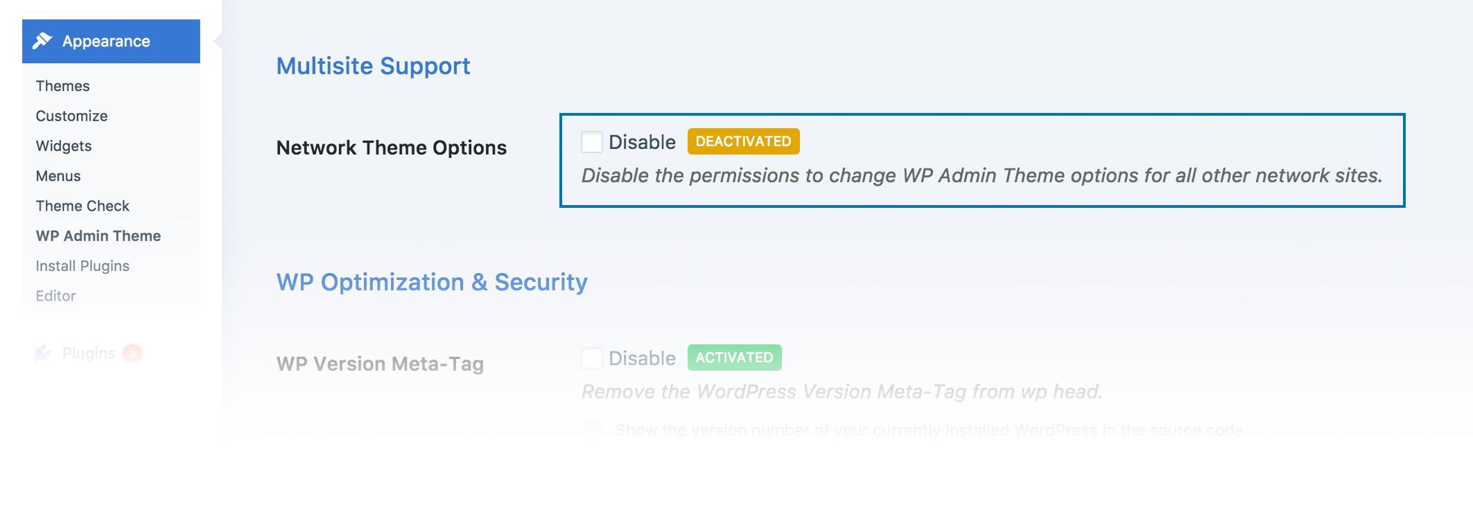Viewport: 1473px width, 519px height.
Task: Click the Multisite Support heading
Action: [373, 66]
